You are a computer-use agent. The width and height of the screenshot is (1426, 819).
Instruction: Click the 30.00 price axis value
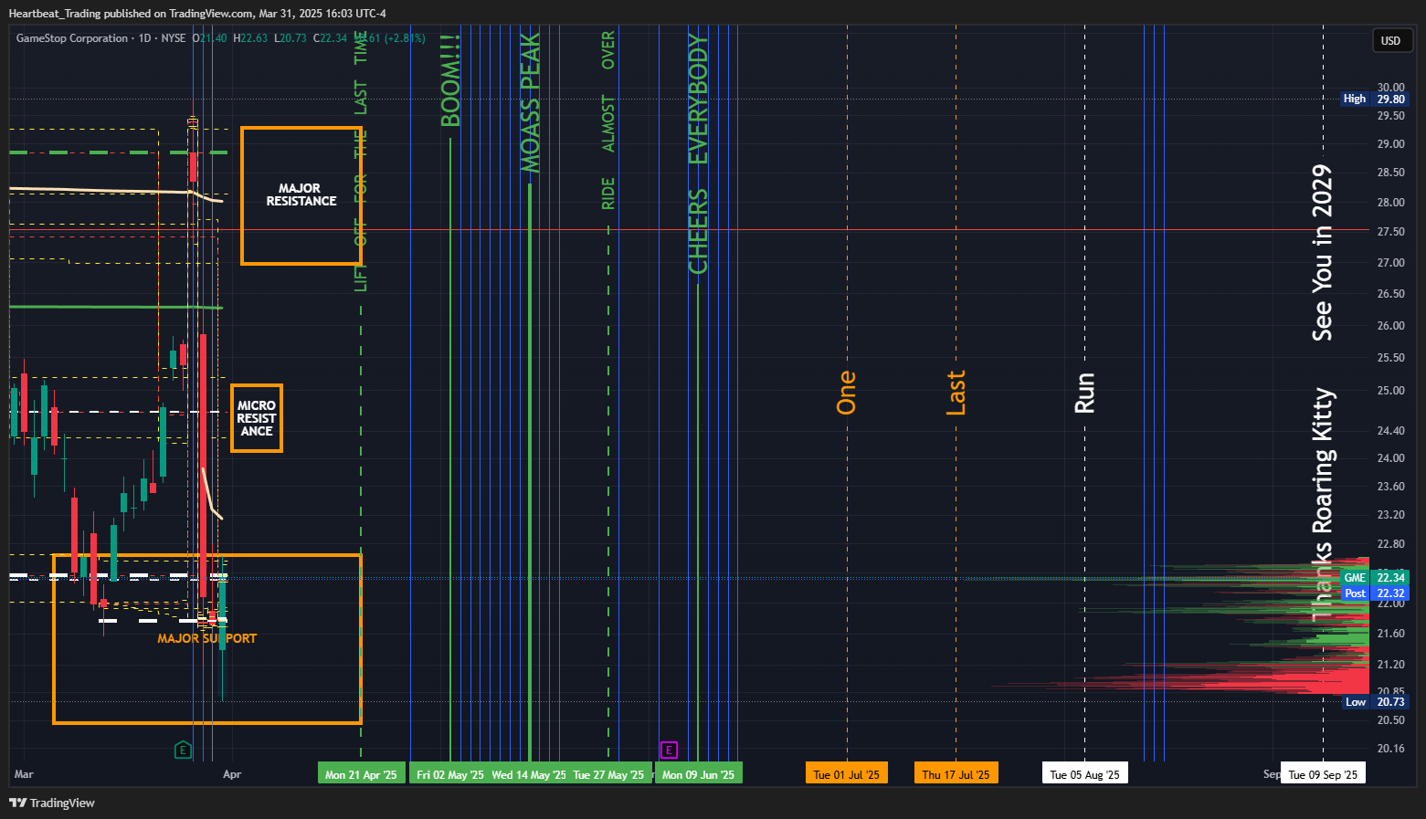click(1391, 88)
